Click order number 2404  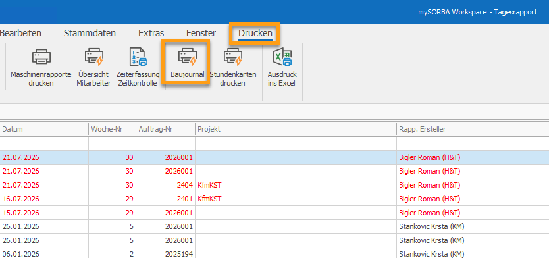(x=185, y=185)
